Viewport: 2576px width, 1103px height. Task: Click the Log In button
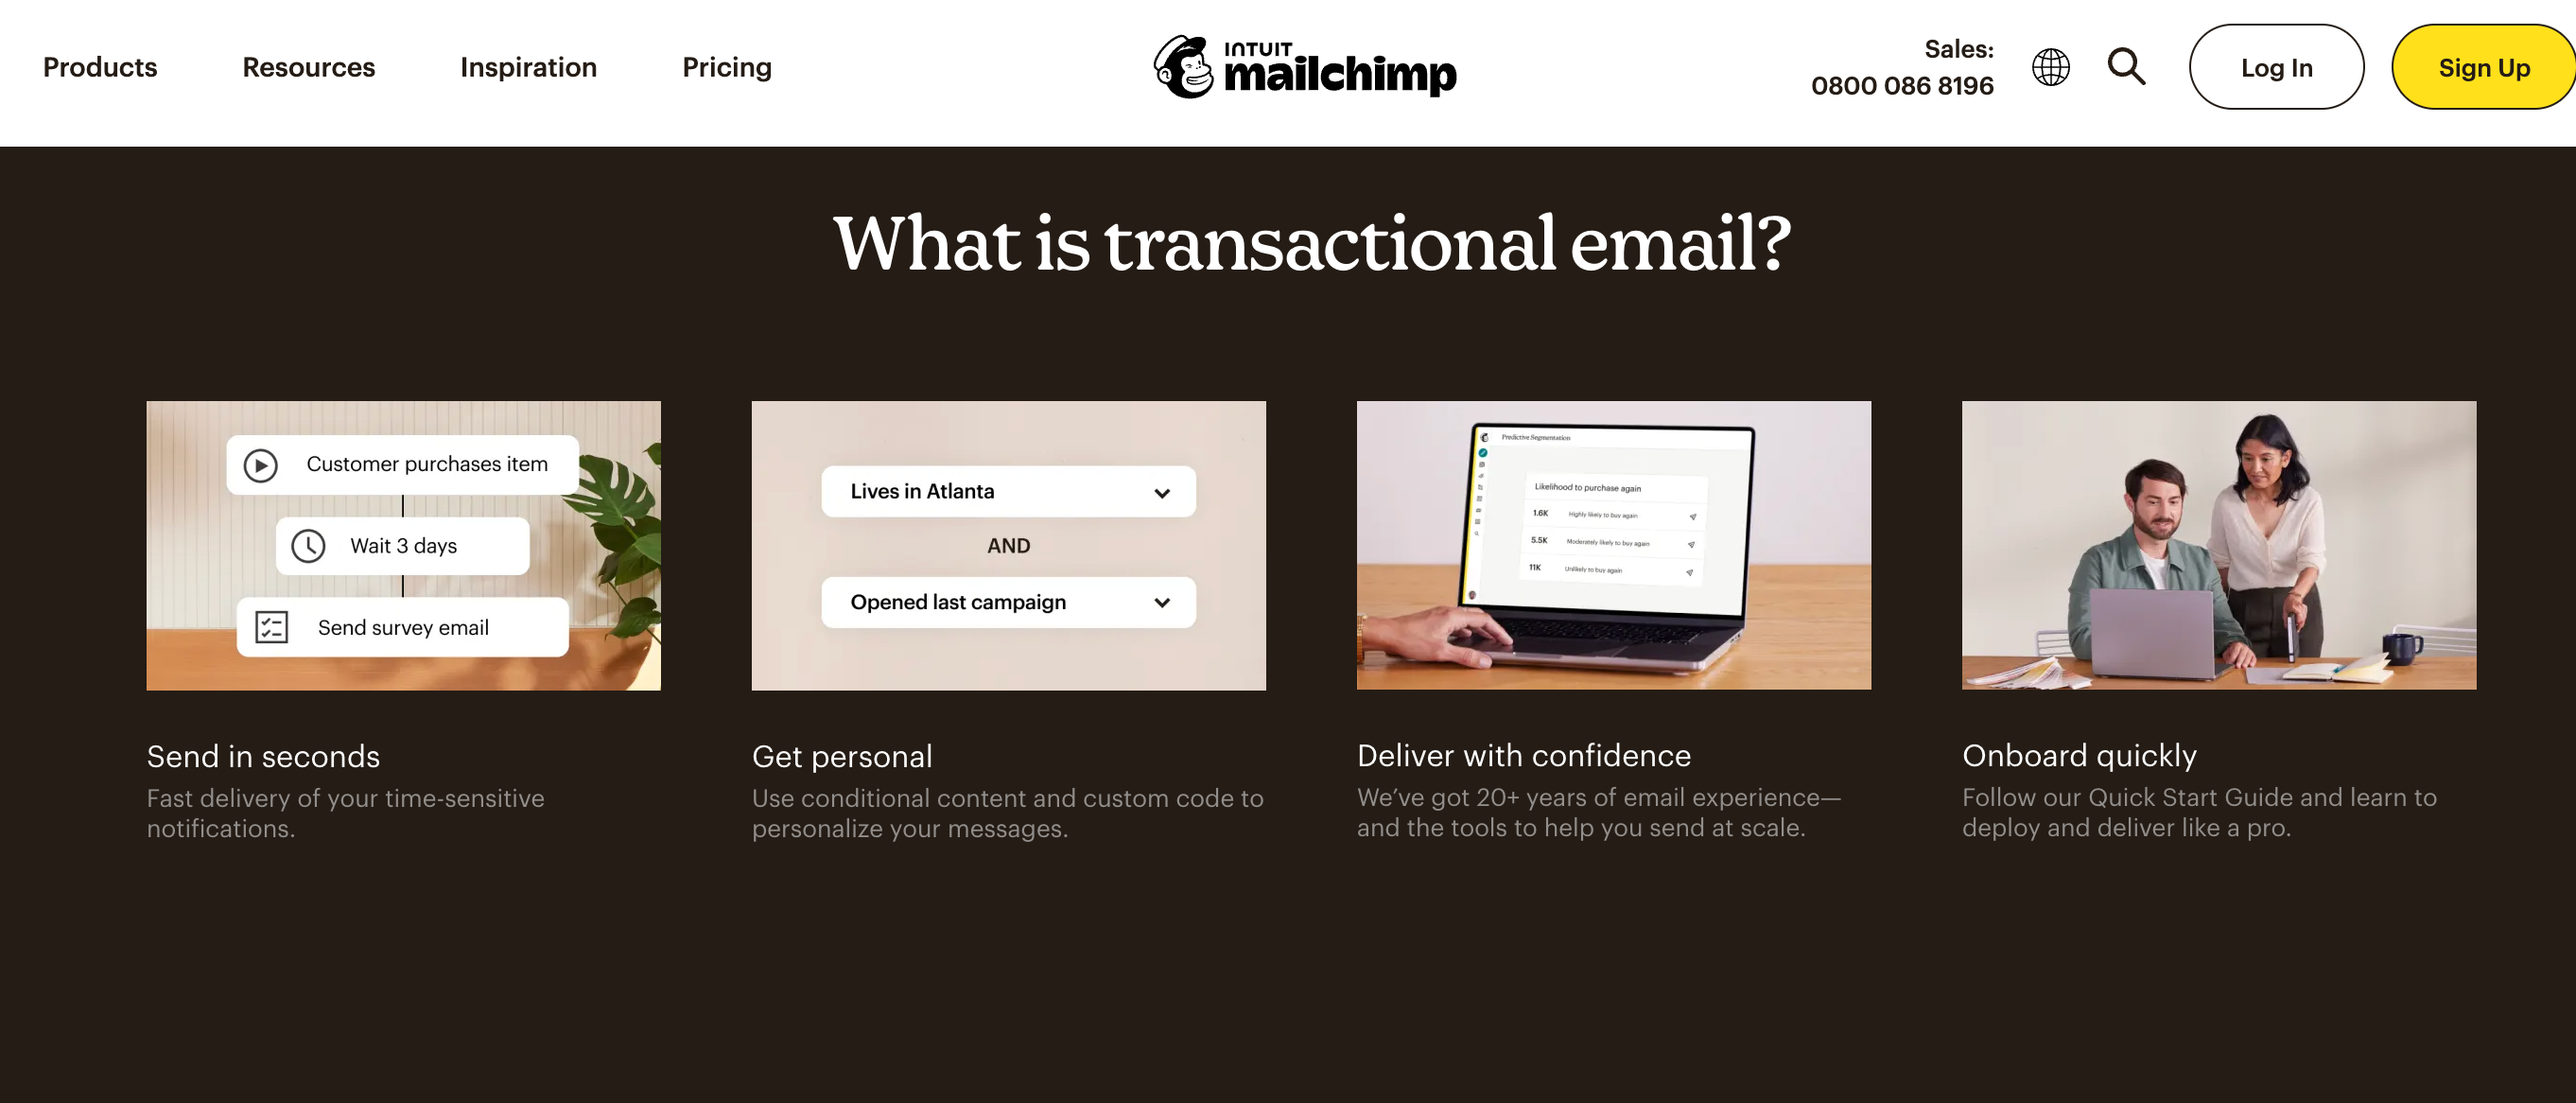[x=2275, y=67]
